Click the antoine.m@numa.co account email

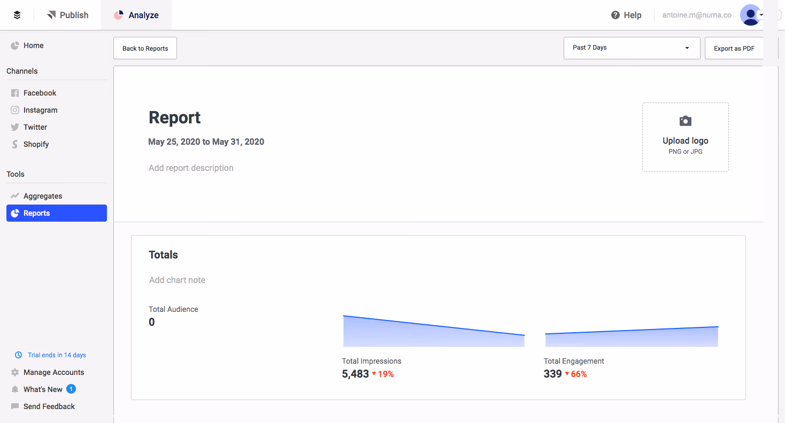pos(697,15)
